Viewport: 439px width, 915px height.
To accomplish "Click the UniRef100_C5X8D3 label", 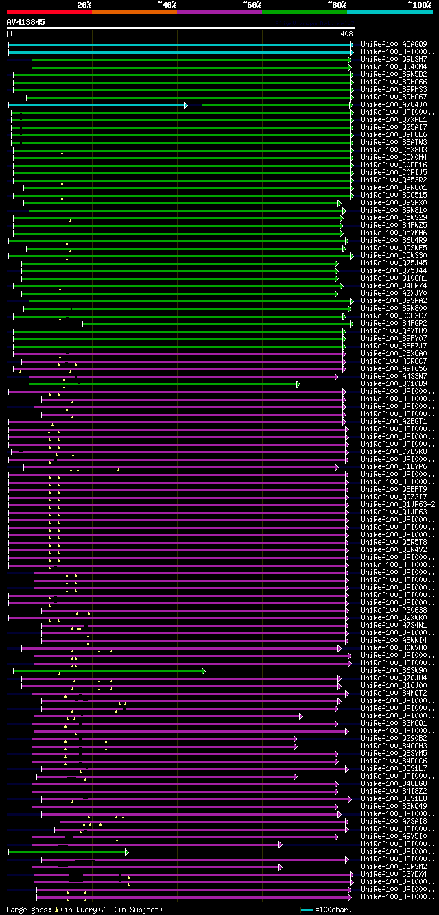I will (394, 150).
